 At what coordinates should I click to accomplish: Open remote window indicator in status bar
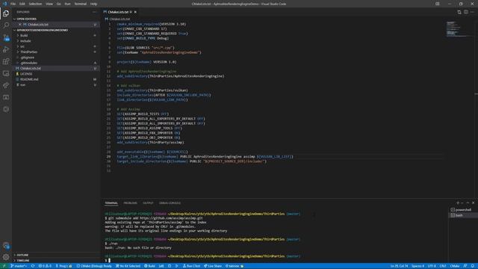(4, 266)
